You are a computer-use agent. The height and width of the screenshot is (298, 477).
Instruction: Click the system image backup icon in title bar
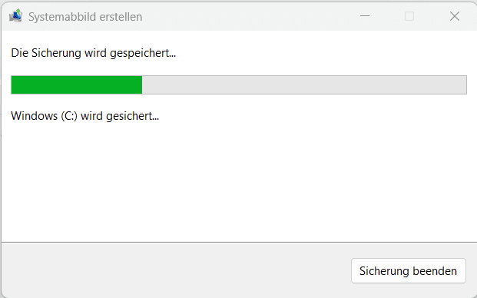tap(16, 16)
